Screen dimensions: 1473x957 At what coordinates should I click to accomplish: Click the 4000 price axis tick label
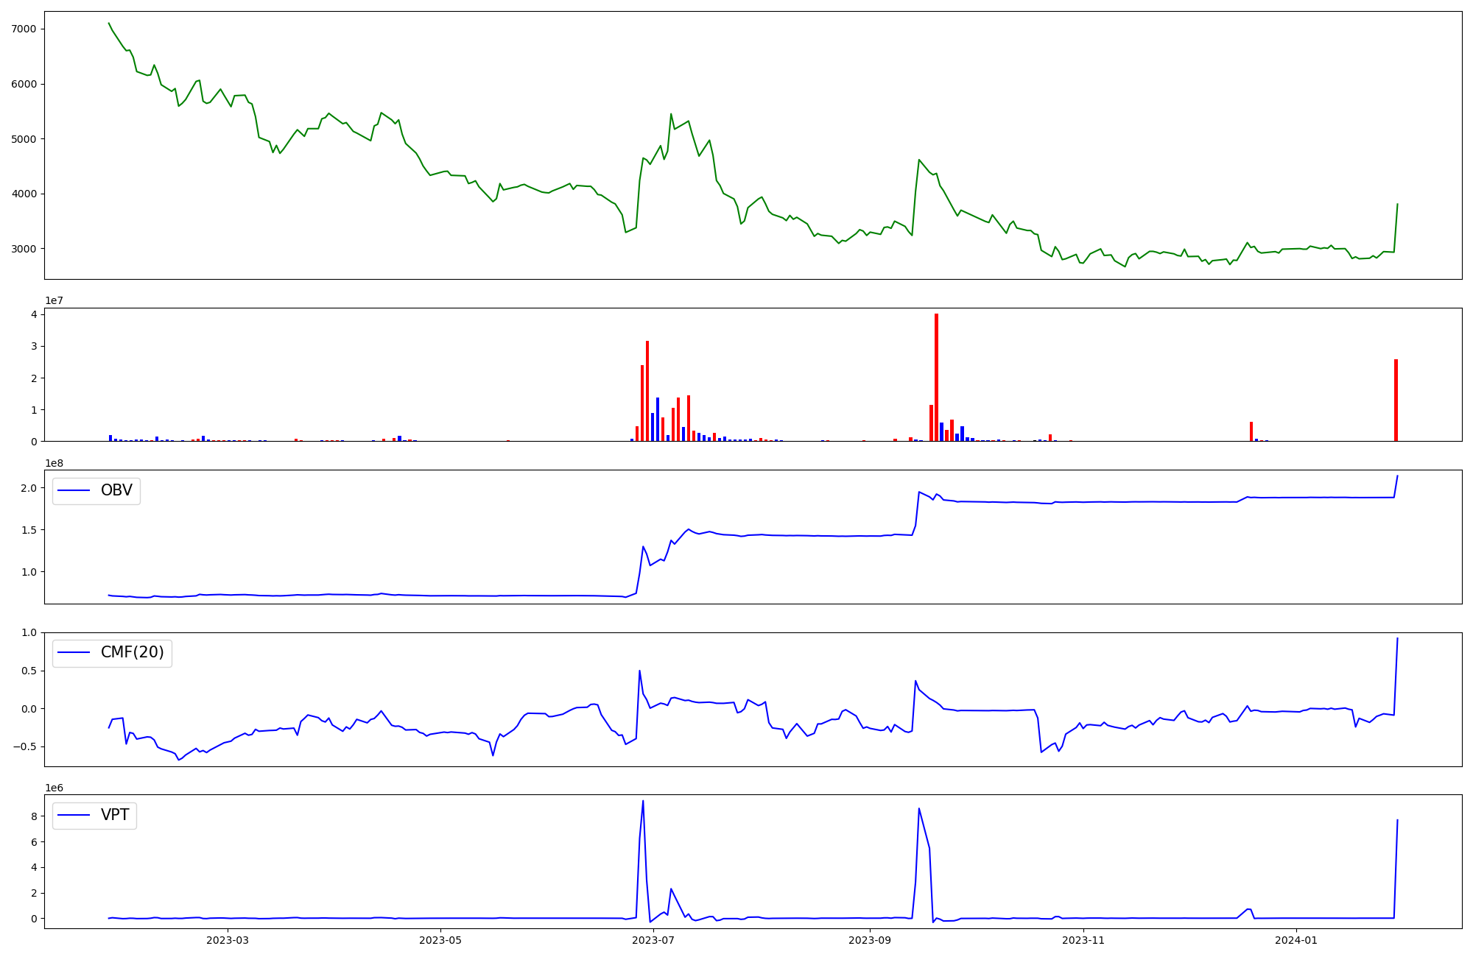tap(24, 194)
